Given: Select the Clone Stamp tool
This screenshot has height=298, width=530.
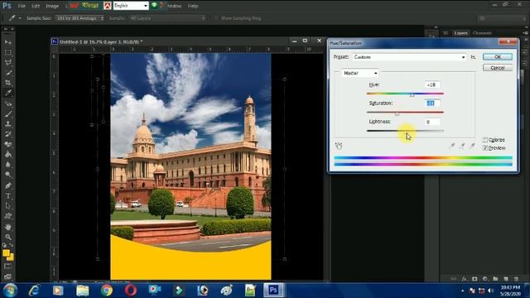Looking at the screenshot, I should 8,124.
